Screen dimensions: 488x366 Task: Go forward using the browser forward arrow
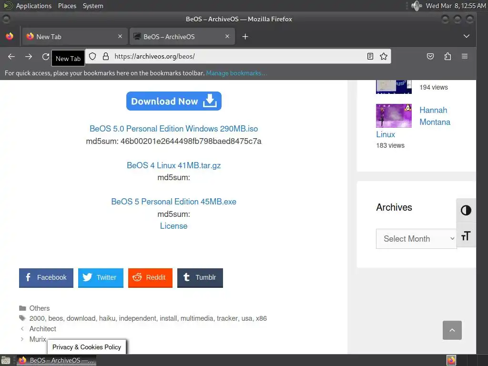point(29,56)
